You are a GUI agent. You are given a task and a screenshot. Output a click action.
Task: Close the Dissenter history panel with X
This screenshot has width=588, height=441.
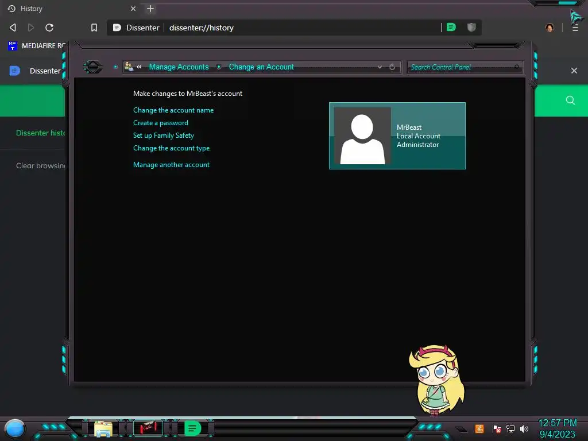574,71
